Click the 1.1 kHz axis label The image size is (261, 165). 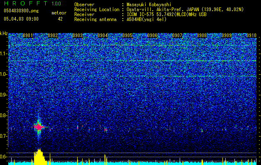click(4, 54)
